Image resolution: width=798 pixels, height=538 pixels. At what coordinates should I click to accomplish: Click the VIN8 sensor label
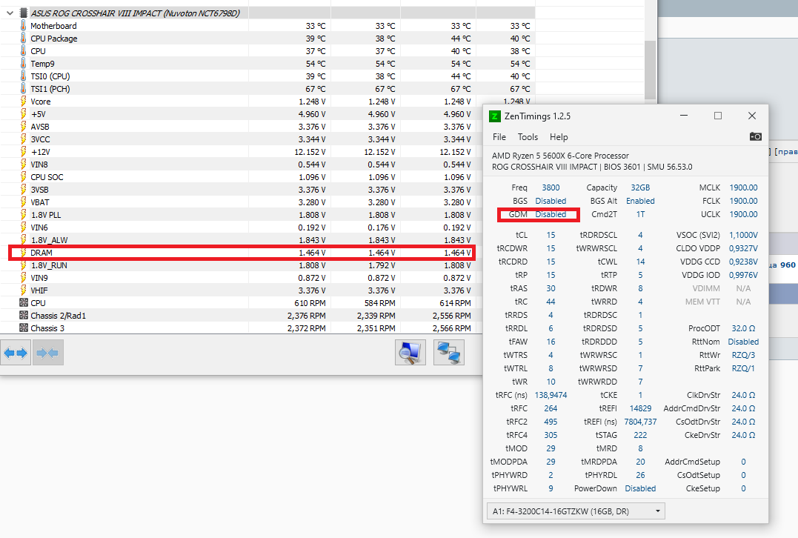pyautogui.click(x=39, y=165)
